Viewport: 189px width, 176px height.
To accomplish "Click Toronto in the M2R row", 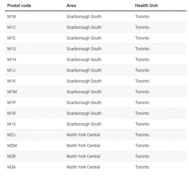I will 142,156.
